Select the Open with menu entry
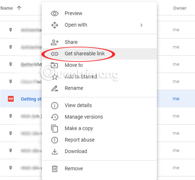The image size is (195, 180). [x=99, y=25]
